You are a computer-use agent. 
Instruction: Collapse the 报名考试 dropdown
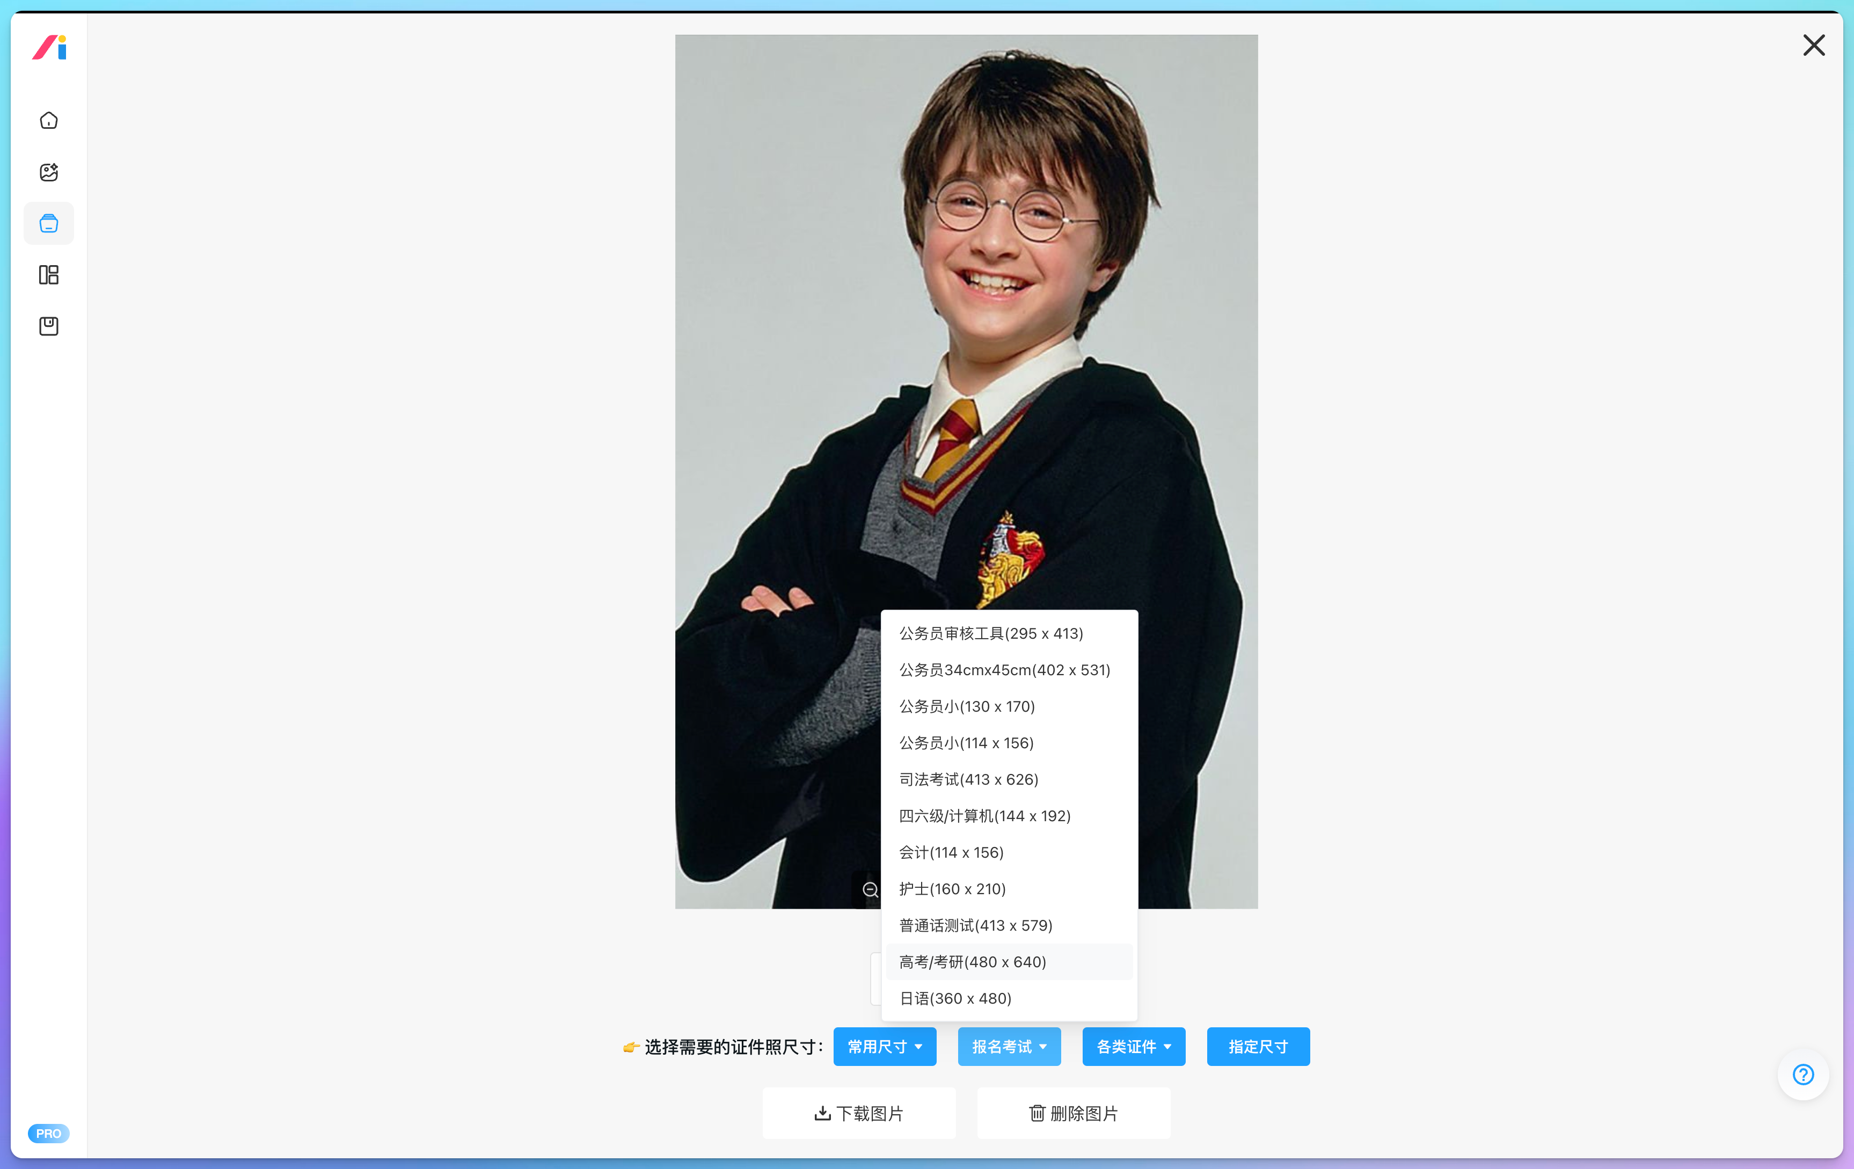pos(1009,1046)
